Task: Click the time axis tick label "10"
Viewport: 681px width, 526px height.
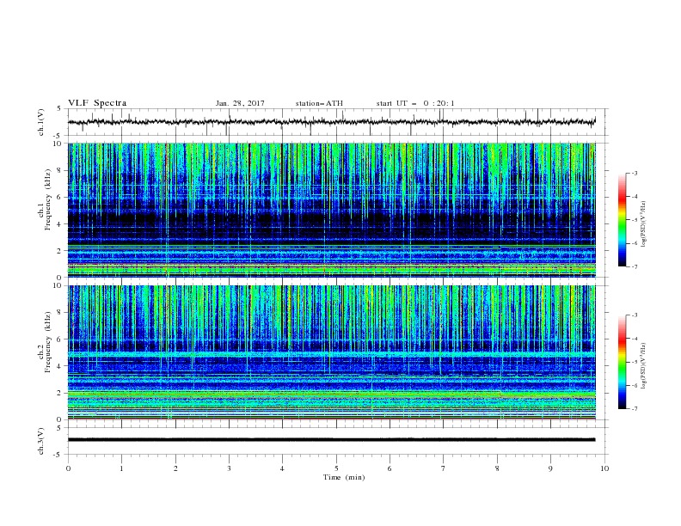Action: point(604,468)
